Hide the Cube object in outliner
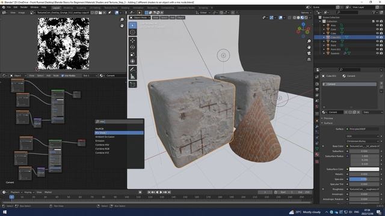 [x=377, y=34]
